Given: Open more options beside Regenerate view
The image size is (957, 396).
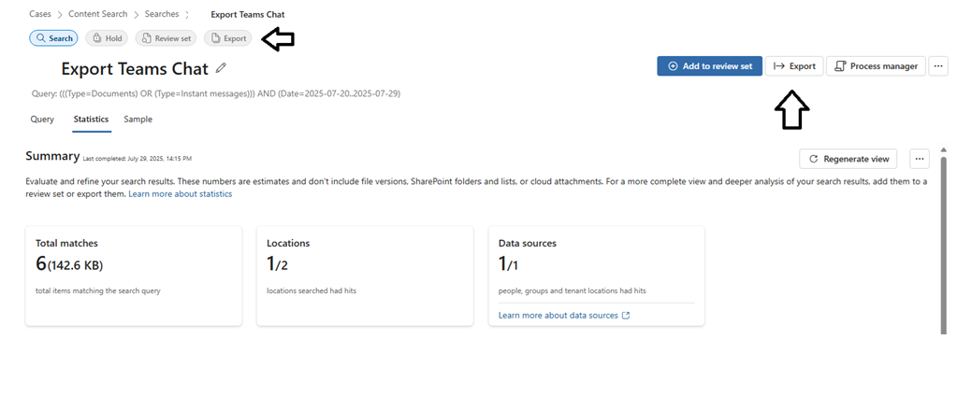Looking at the screenshot, I should click(920, 159).
